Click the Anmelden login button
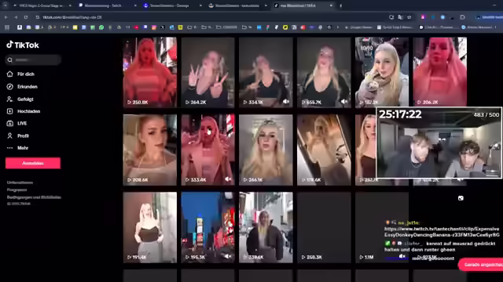The image size is (503, 282). [x=33, y=163]
